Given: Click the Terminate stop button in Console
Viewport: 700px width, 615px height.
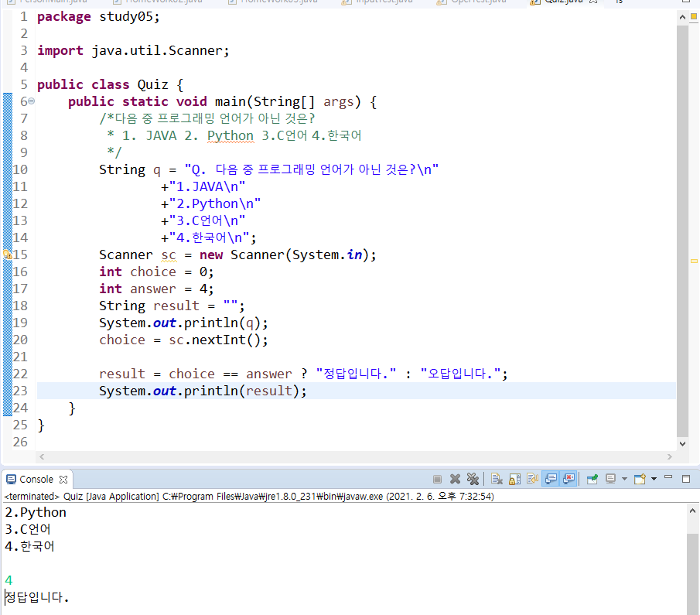Looking at the screenshot, I should click(x=437, y=479).
